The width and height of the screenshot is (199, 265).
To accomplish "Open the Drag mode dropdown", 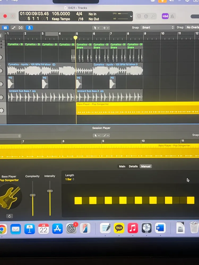I will (x=192, y=27).
